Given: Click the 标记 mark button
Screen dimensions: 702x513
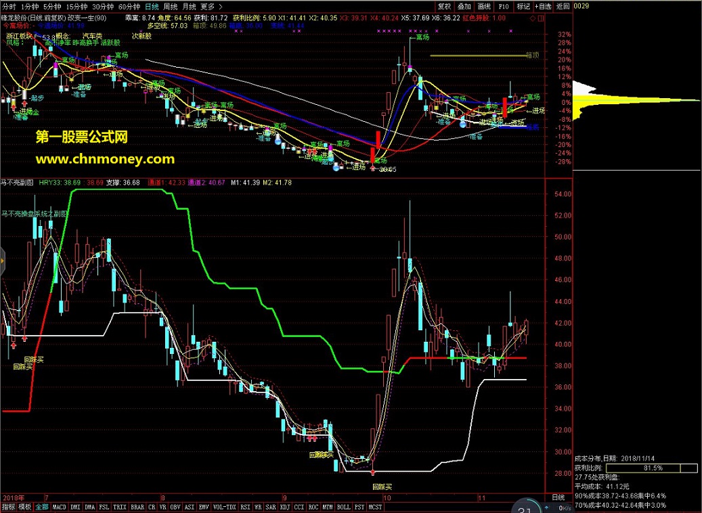Looking at the screenshot, I should click(x=523, y=6).
